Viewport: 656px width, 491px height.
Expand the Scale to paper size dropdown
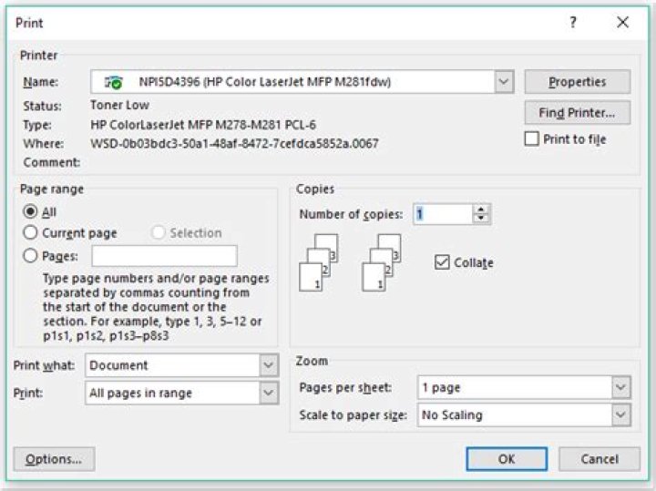[620, 414]
